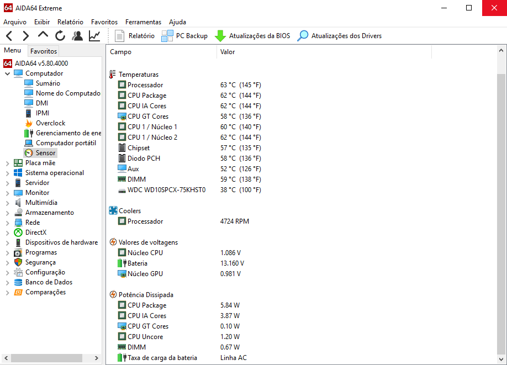Open the Exibir menu
Viewport: 507px width, 365px height.
tap(42, 22)
